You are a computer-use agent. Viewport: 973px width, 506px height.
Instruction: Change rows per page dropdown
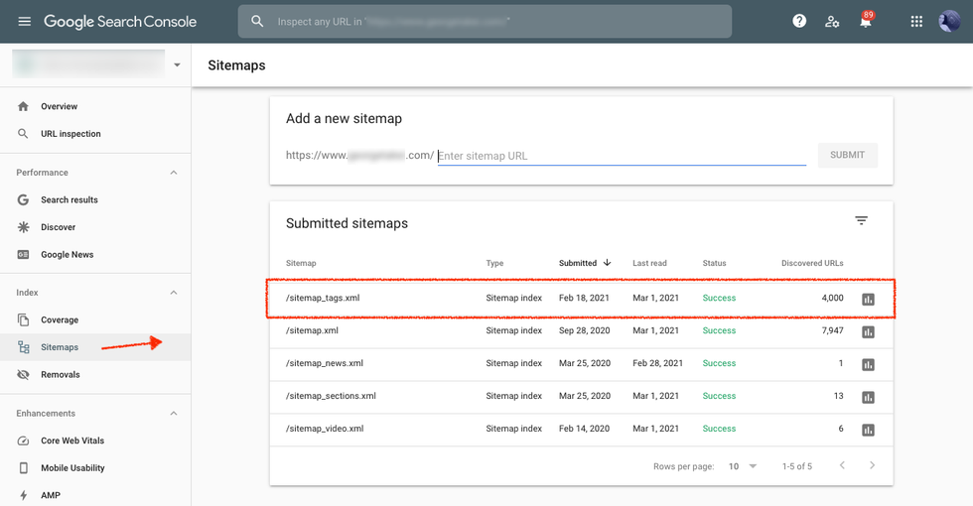click(x=742, y=466)
